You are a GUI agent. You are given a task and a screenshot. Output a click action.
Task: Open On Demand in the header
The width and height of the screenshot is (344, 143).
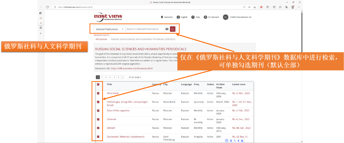pos(211,17)
